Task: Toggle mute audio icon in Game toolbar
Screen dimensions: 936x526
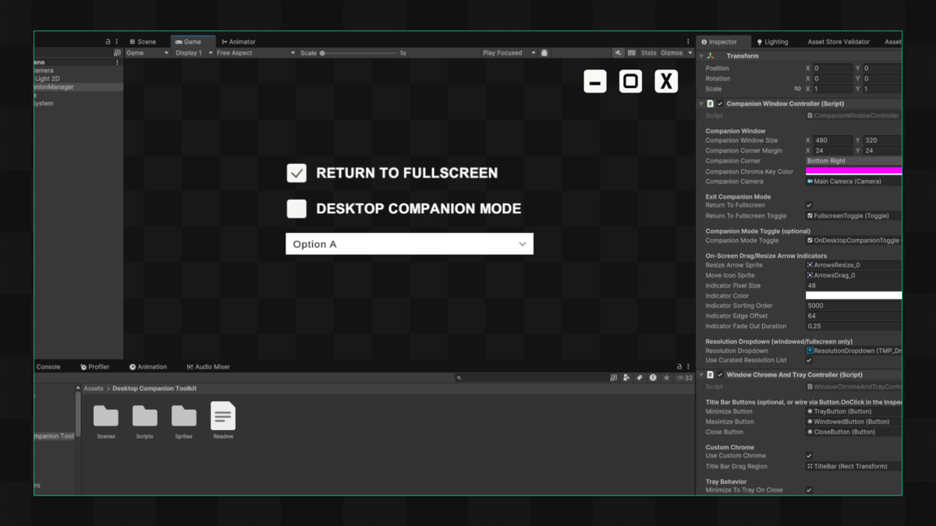Action: point(619,53)
